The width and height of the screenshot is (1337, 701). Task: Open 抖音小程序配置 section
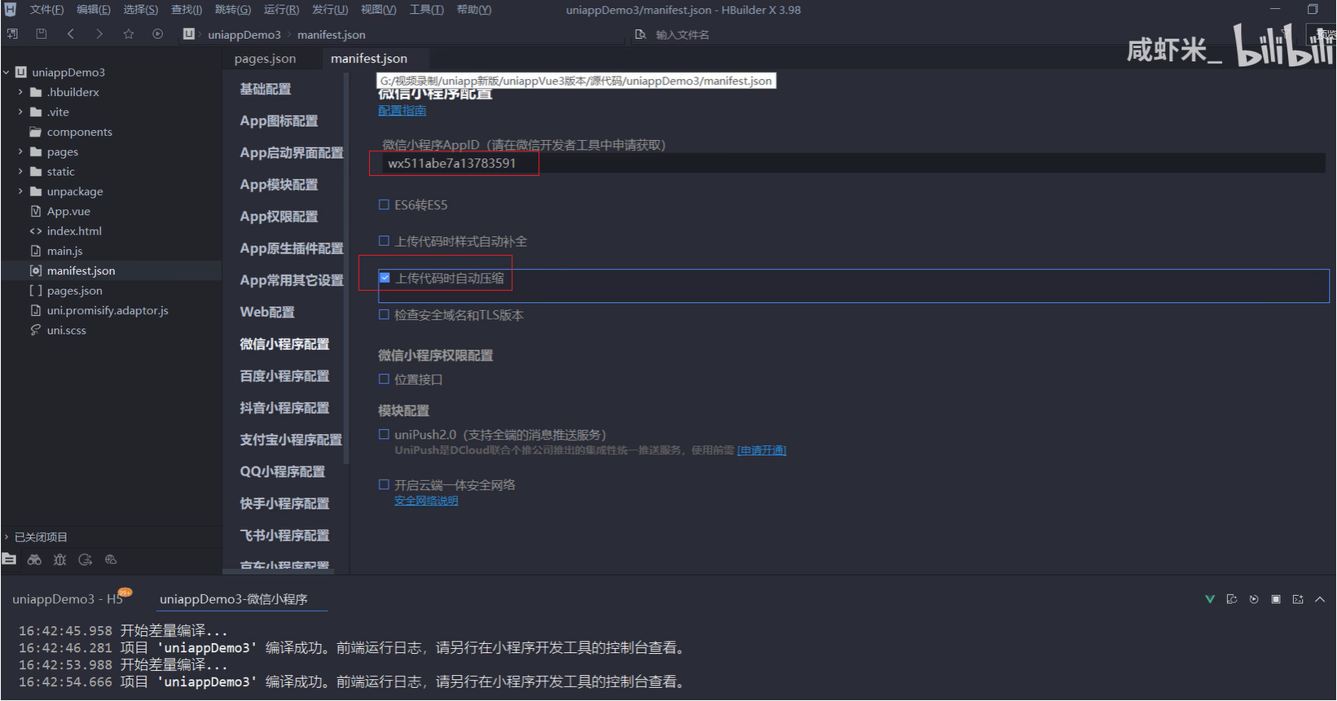point(284,408)
